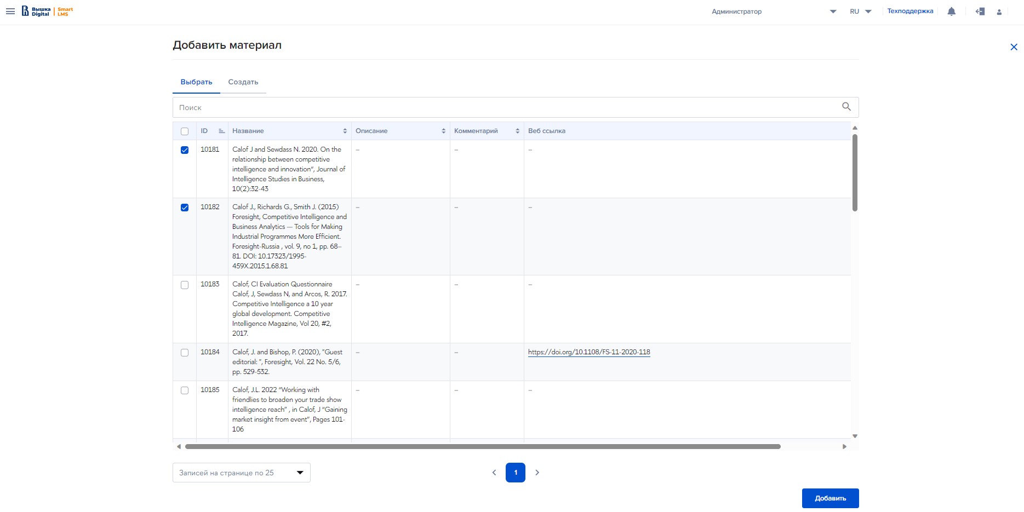Click the search magnifier icon
The height and width of the screenshot is (512, 1024).
click(846, 107)
